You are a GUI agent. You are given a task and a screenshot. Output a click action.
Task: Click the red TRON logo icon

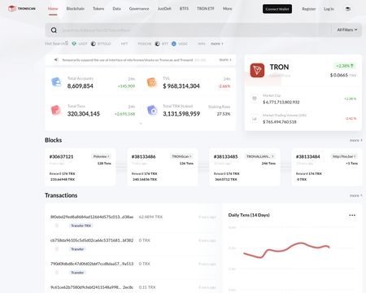pyautogui.click(x=257, y=70)
